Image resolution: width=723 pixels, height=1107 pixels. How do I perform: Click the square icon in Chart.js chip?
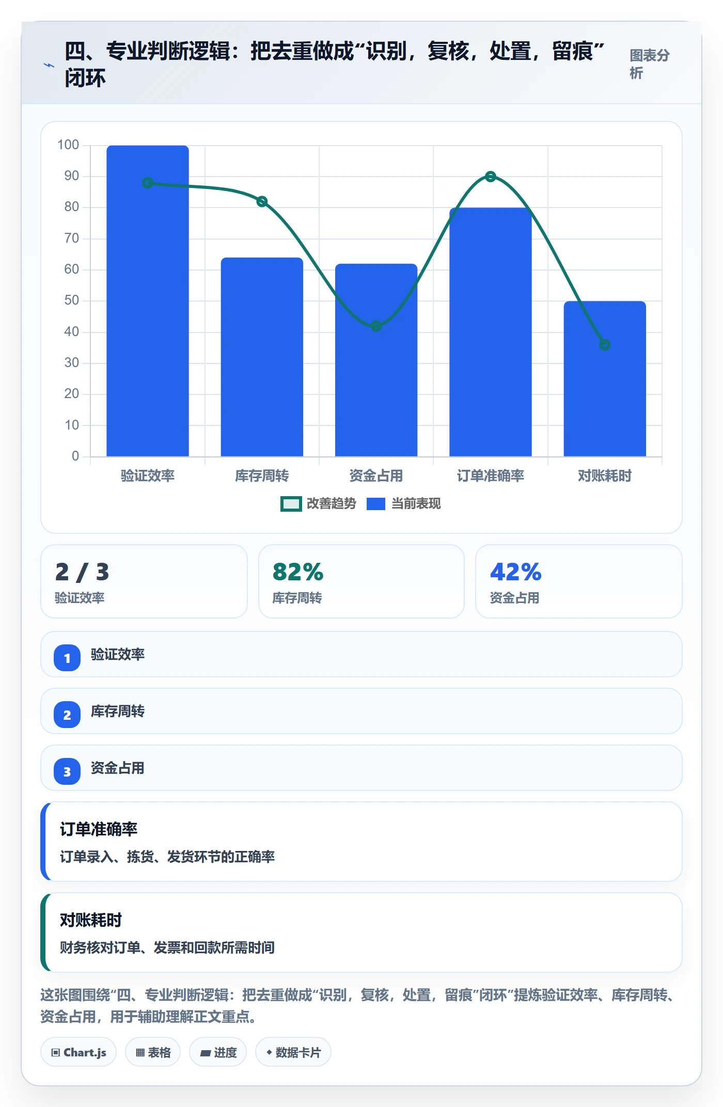pyautogui.click(x=56, y=1053)
